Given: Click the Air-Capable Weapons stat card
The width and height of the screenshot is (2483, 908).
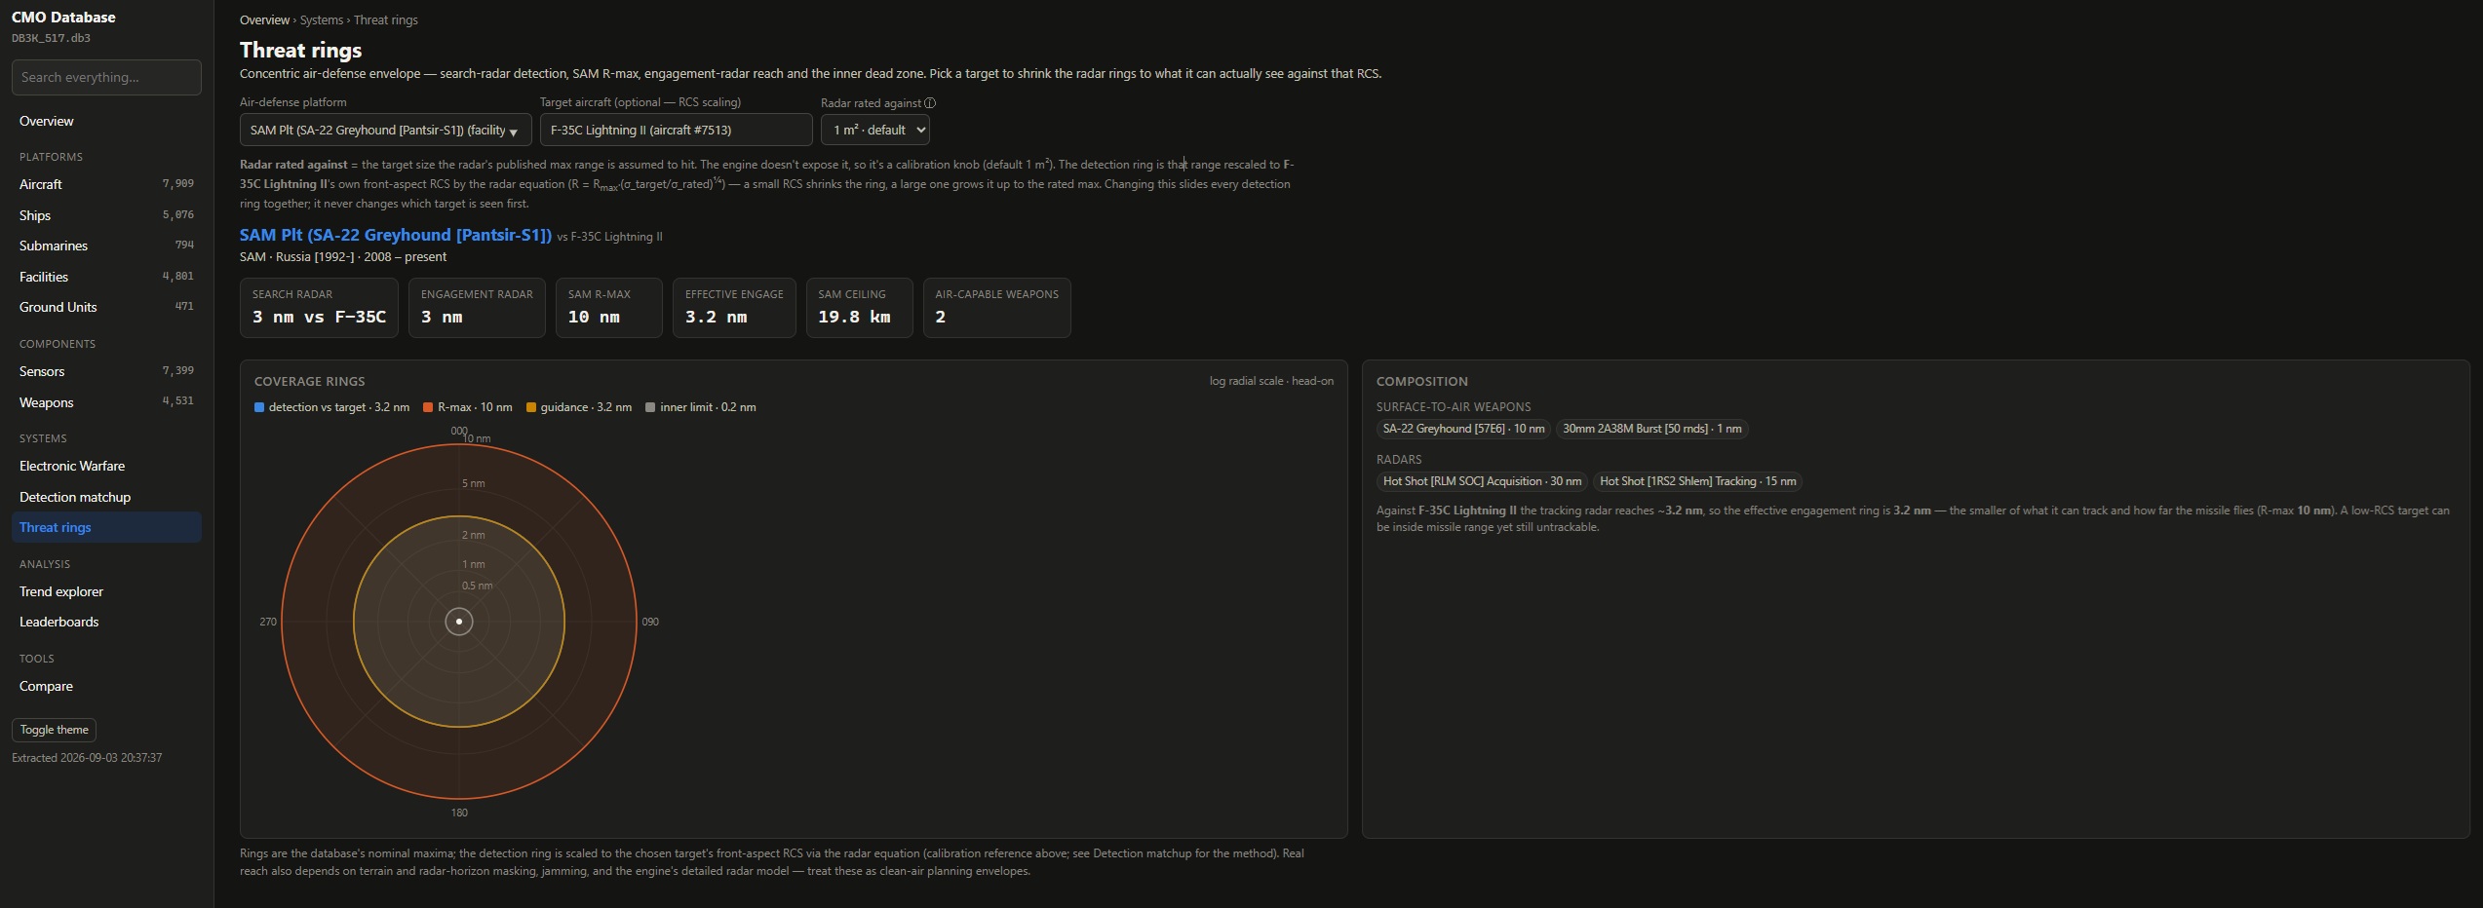Looking at the screenshot, I should tap(996, 308).
